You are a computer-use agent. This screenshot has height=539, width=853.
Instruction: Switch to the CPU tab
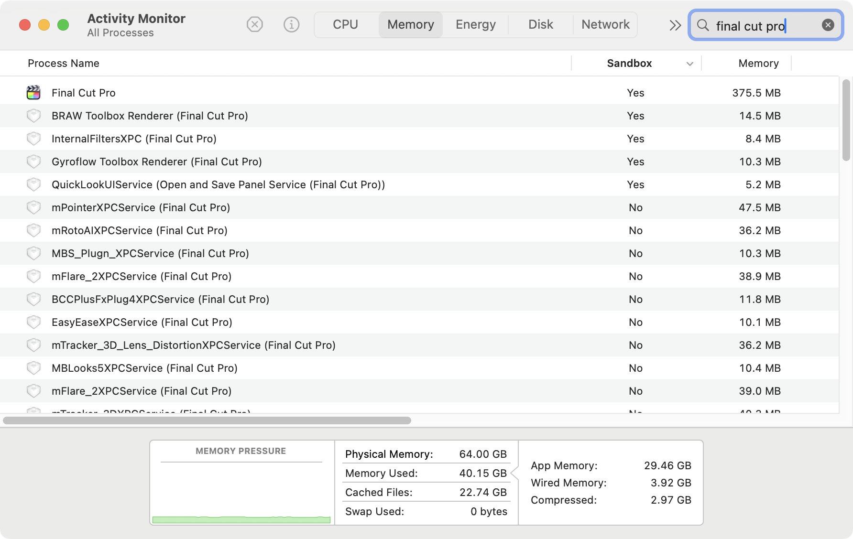(345, 24)
